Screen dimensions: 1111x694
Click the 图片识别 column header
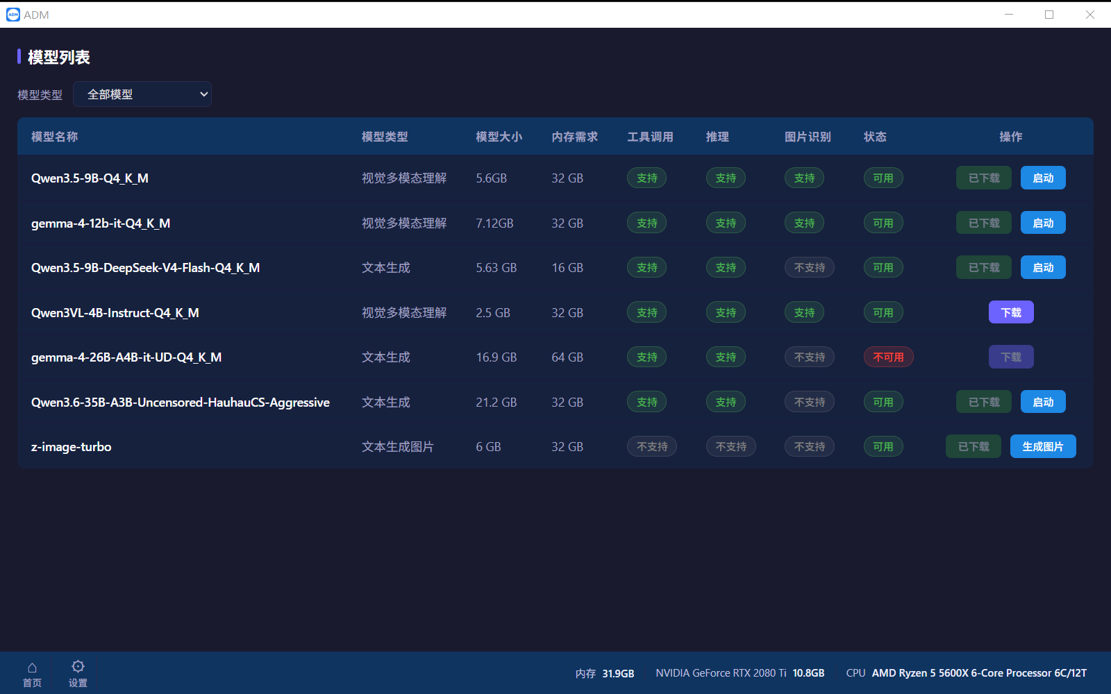[808, 137]
